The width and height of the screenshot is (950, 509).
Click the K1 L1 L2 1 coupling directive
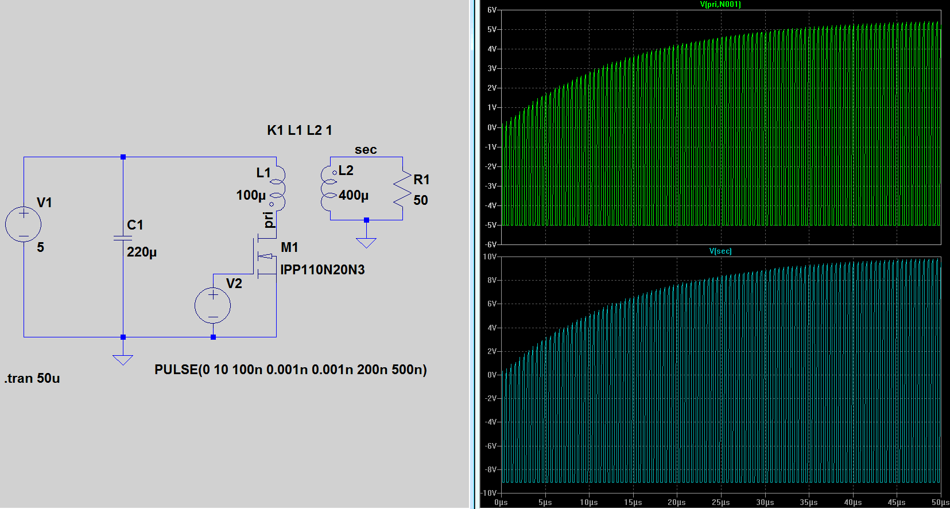[x=300, y=130]
